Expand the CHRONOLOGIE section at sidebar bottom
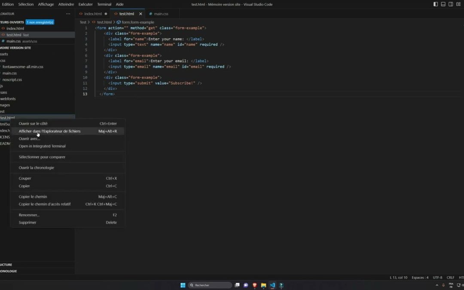The height and width of the screenshot is (290, 464). (37, 271)
